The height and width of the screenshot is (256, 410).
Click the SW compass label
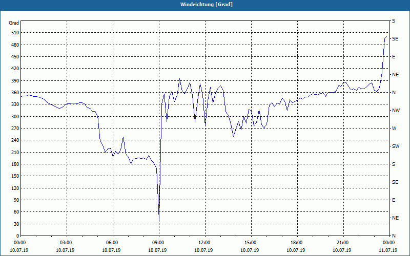396,146
